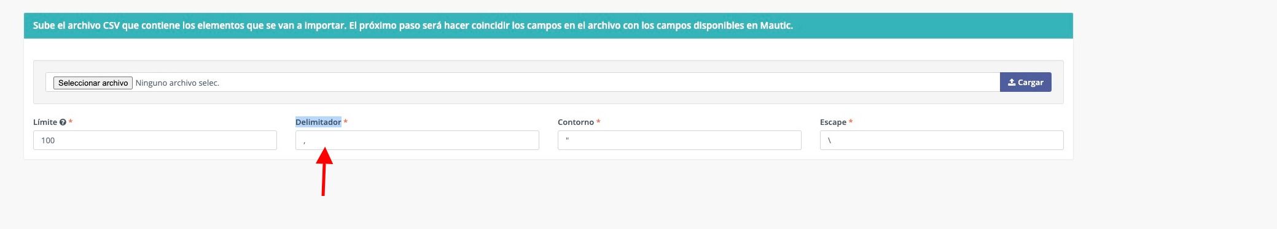This screenshot has height=229, width=1277.
Task: Click the red asterisk beside Escape
Action: coord(851,122)
